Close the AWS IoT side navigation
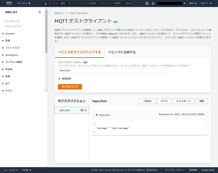Image resolution: width=218 pixels, height=173 pixels. coord(40,12)
